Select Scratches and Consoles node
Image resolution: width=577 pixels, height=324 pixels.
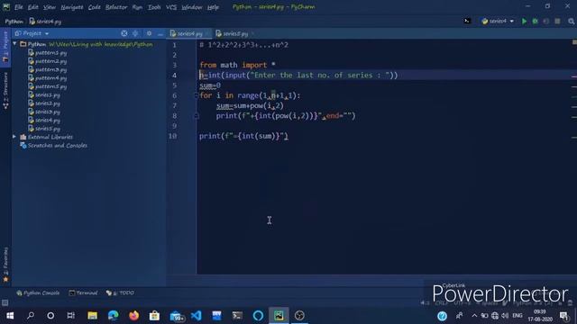tap(54, 146)
